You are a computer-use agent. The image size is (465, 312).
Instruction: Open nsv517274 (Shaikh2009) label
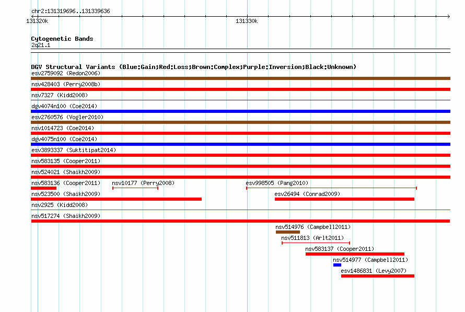(66, 216)
